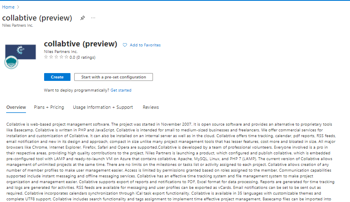Open Niles Partners Inc. publisher below product name
The width and height of the screenshot is (350, 202).
pyautogui.click(x=61, y=52)
